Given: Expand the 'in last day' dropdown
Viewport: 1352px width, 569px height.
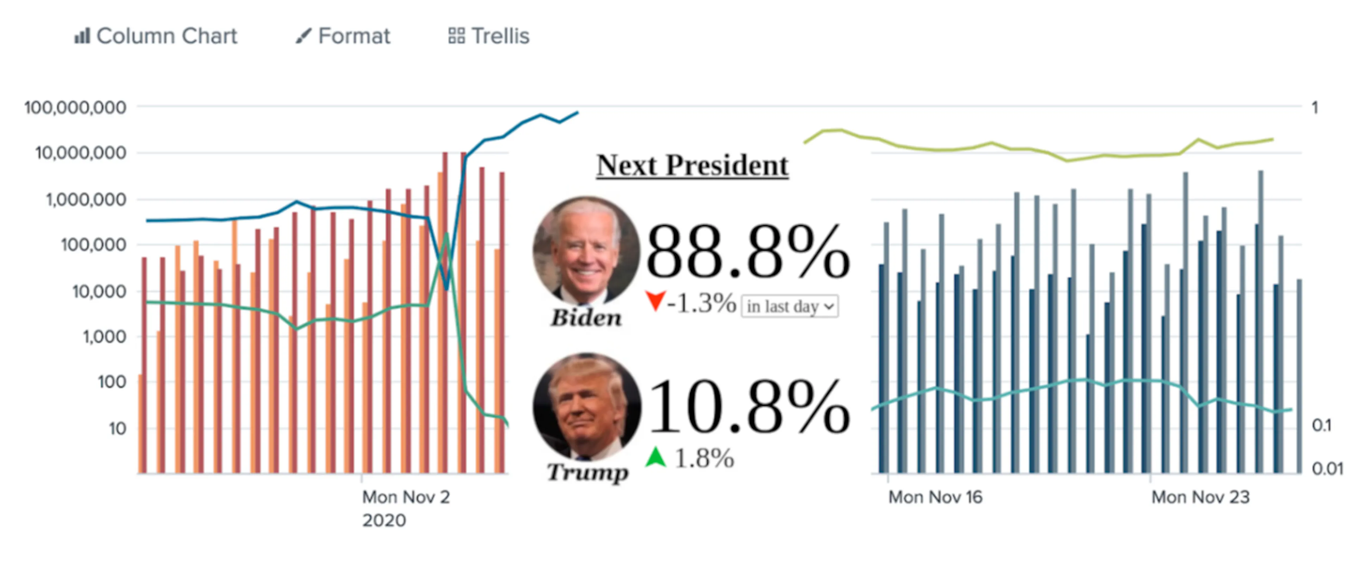Looking at the screenshot, I should point(789,306).
